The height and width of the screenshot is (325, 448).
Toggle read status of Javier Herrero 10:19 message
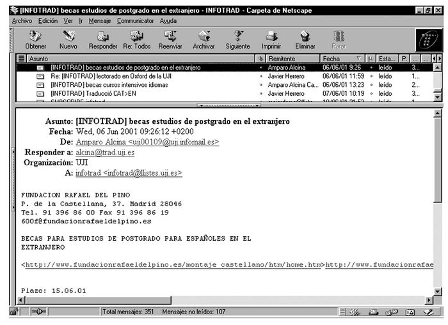click(261, 93)
